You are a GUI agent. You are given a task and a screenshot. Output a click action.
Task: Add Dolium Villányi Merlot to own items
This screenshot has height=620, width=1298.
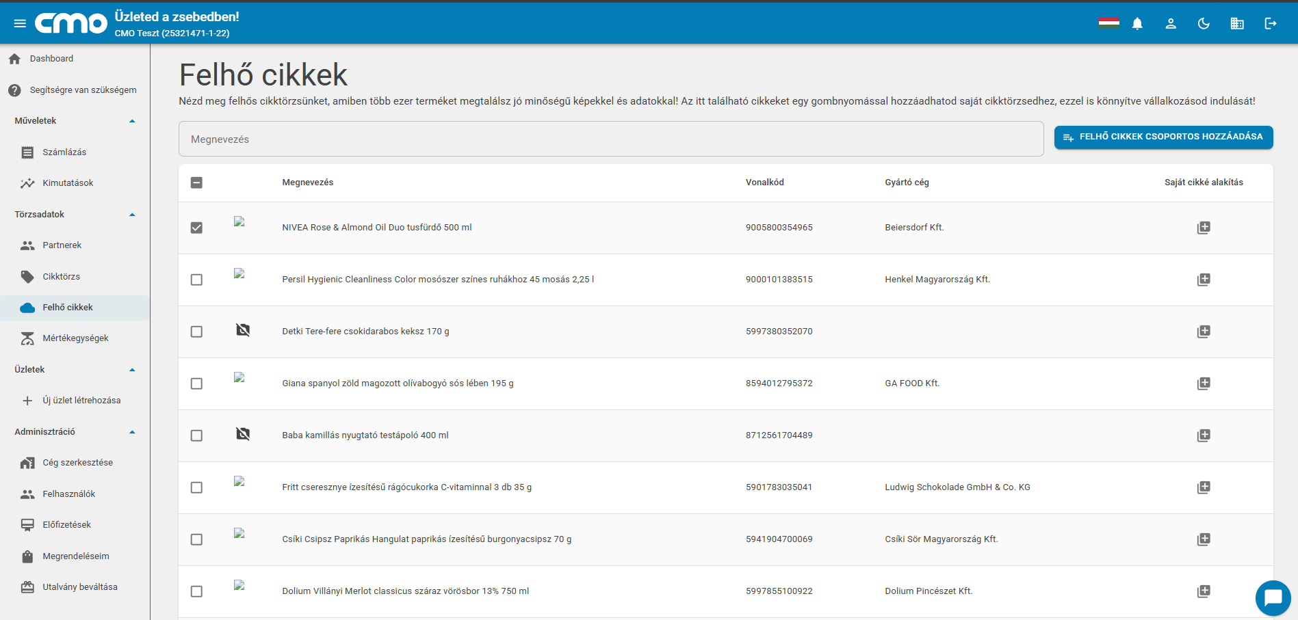pos(1204,591)
